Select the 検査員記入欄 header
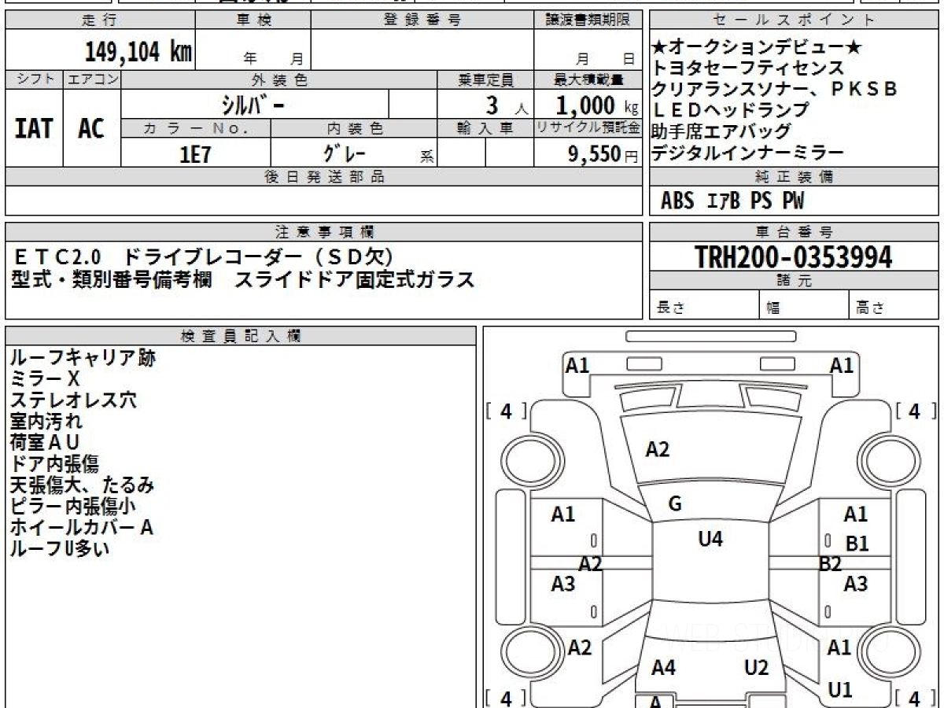This screenshot has width=944, height=708. pyautogui.click(x=241, y=336)
